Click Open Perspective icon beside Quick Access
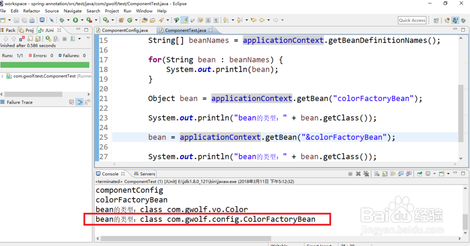470x246 pixels. click(436, 20)
